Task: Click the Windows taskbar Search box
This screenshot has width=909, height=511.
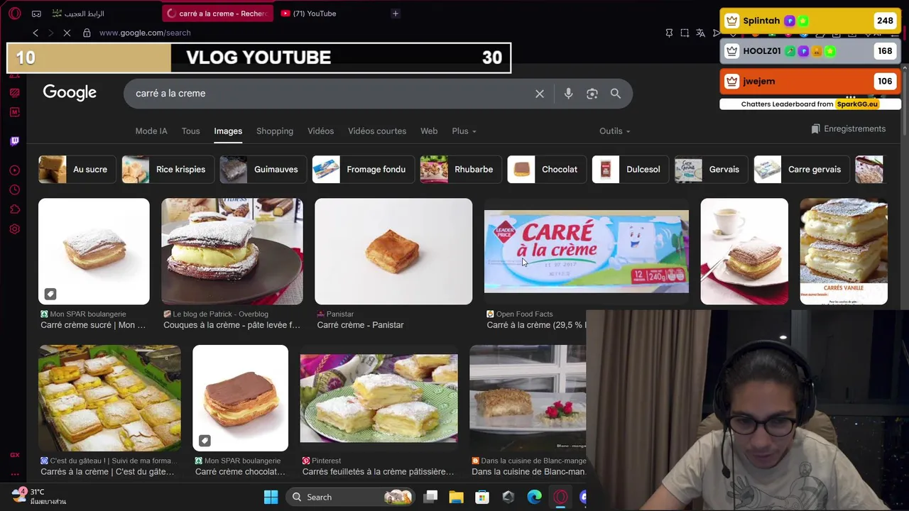Action: click(352, 497)
